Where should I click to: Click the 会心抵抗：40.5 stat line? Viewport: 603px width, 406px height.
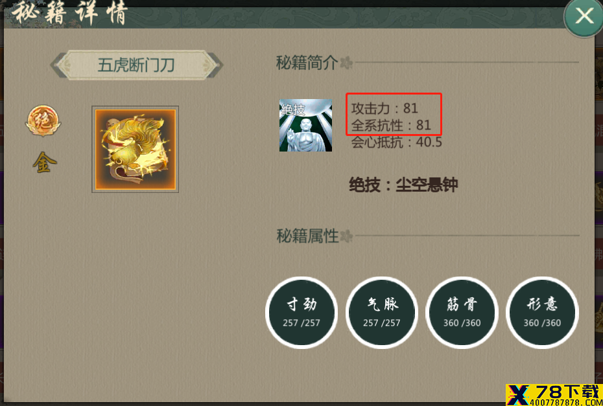pyautogui.click(x=396, y=142)
